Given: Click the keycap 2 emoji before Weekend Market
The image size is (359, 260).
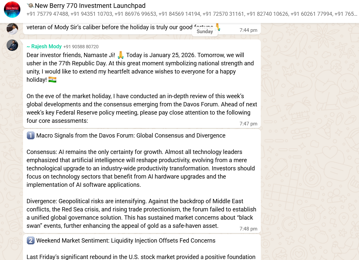Looking at the screenshot, I should click(x=31, y=241).
